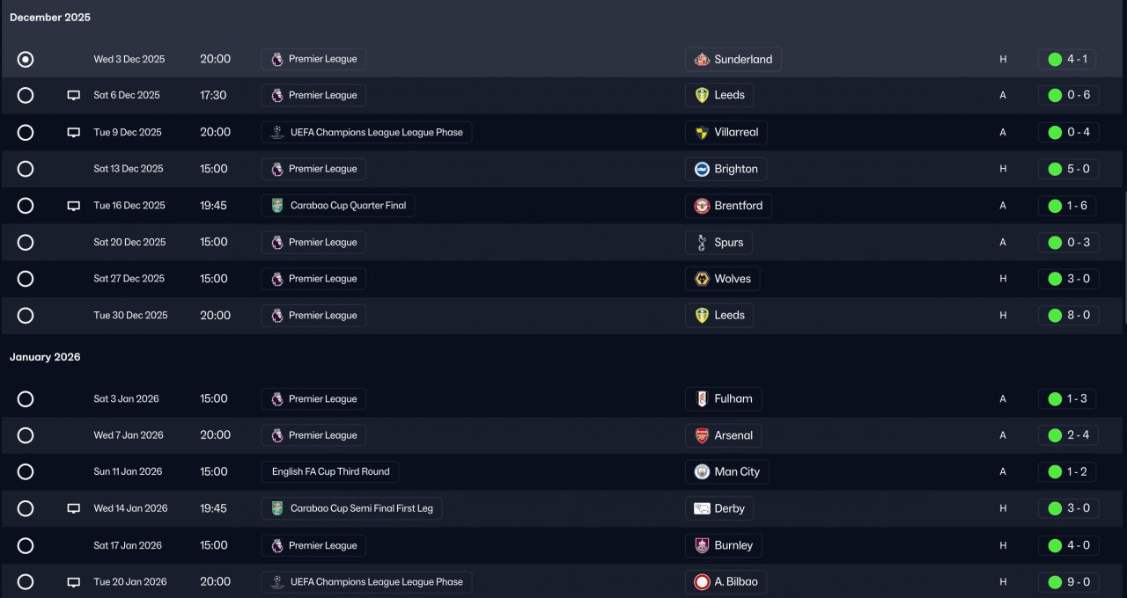Click the Champions League logo on A. Bilbao row
The height and width of the screenshot is (598, 1127).
click(x=277, y=582)
